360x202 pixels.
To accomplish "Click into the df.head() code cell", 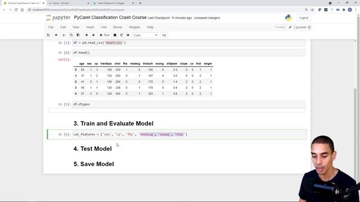I will 189,53.
